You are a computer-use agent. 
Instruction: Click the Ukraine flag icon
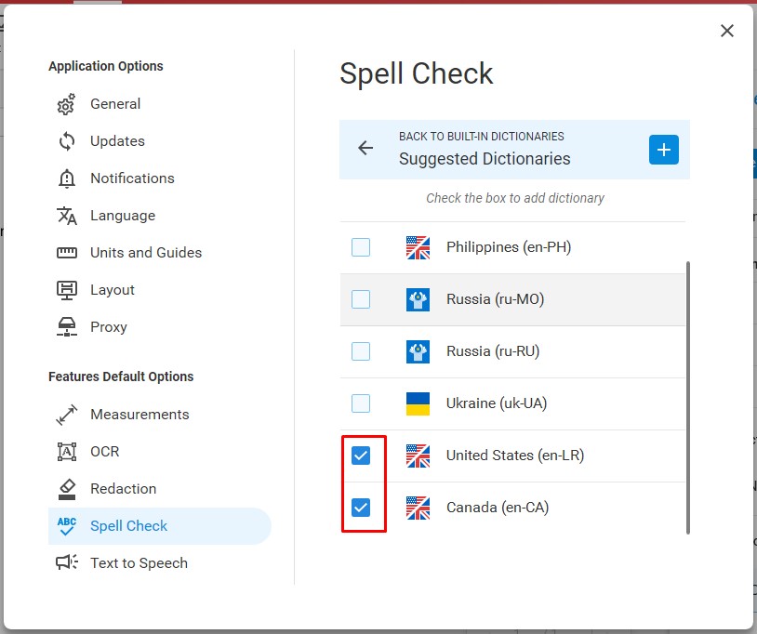click(x=418, y=403)
